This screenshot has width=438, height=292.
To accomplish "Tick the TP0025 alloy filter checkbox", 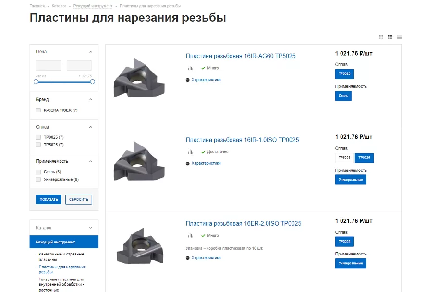I will pyautogui.click(x=38, y=137).
